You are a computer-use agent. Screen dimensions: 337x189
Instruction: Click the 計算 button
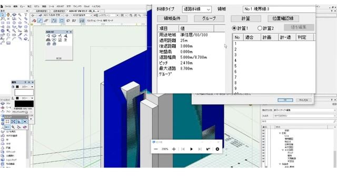tap(246, 18)
